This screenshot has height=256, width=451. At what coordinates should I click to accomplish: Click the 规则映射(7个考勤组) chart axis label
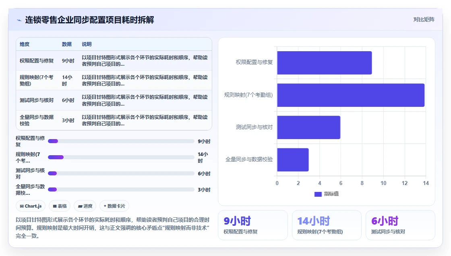248,95
